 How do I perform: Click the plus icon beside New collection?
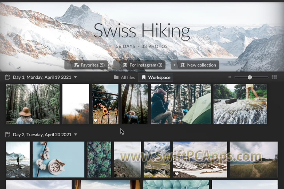point(174,65)
